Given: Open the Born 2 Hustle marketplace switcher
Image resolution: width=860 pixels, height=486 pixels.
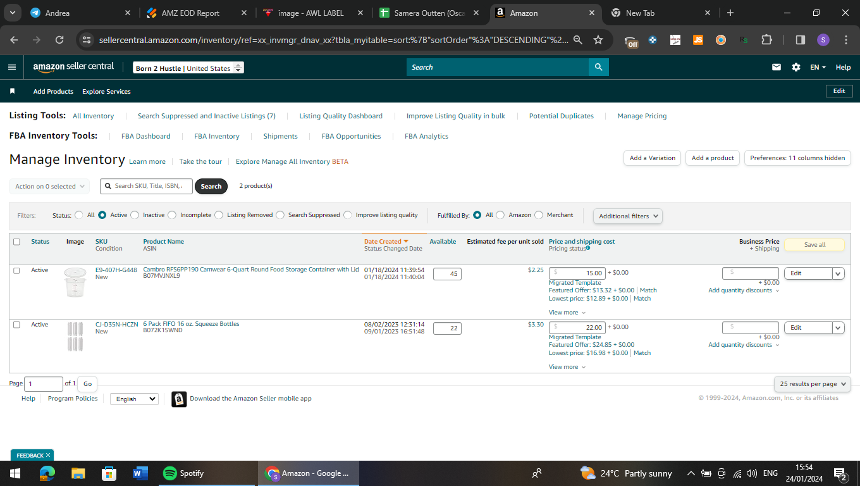Looking at the screenshot, I should (188, 68).
